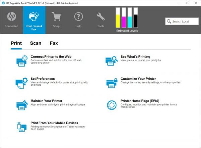Click the magenta ink level bar

click(124, 18)
